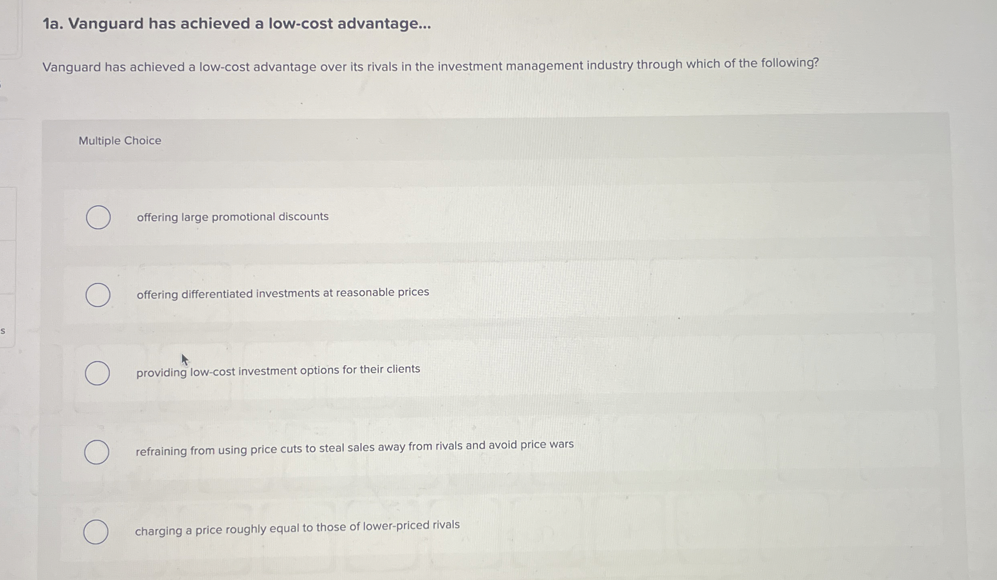Click the full question prompt about Vanguard's rivals
997x580 pixels.
pyautogui.click(x=431, y=65)
